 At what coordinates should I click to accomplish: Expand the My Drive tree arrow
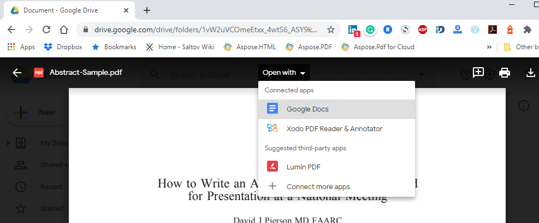point(8,143)
